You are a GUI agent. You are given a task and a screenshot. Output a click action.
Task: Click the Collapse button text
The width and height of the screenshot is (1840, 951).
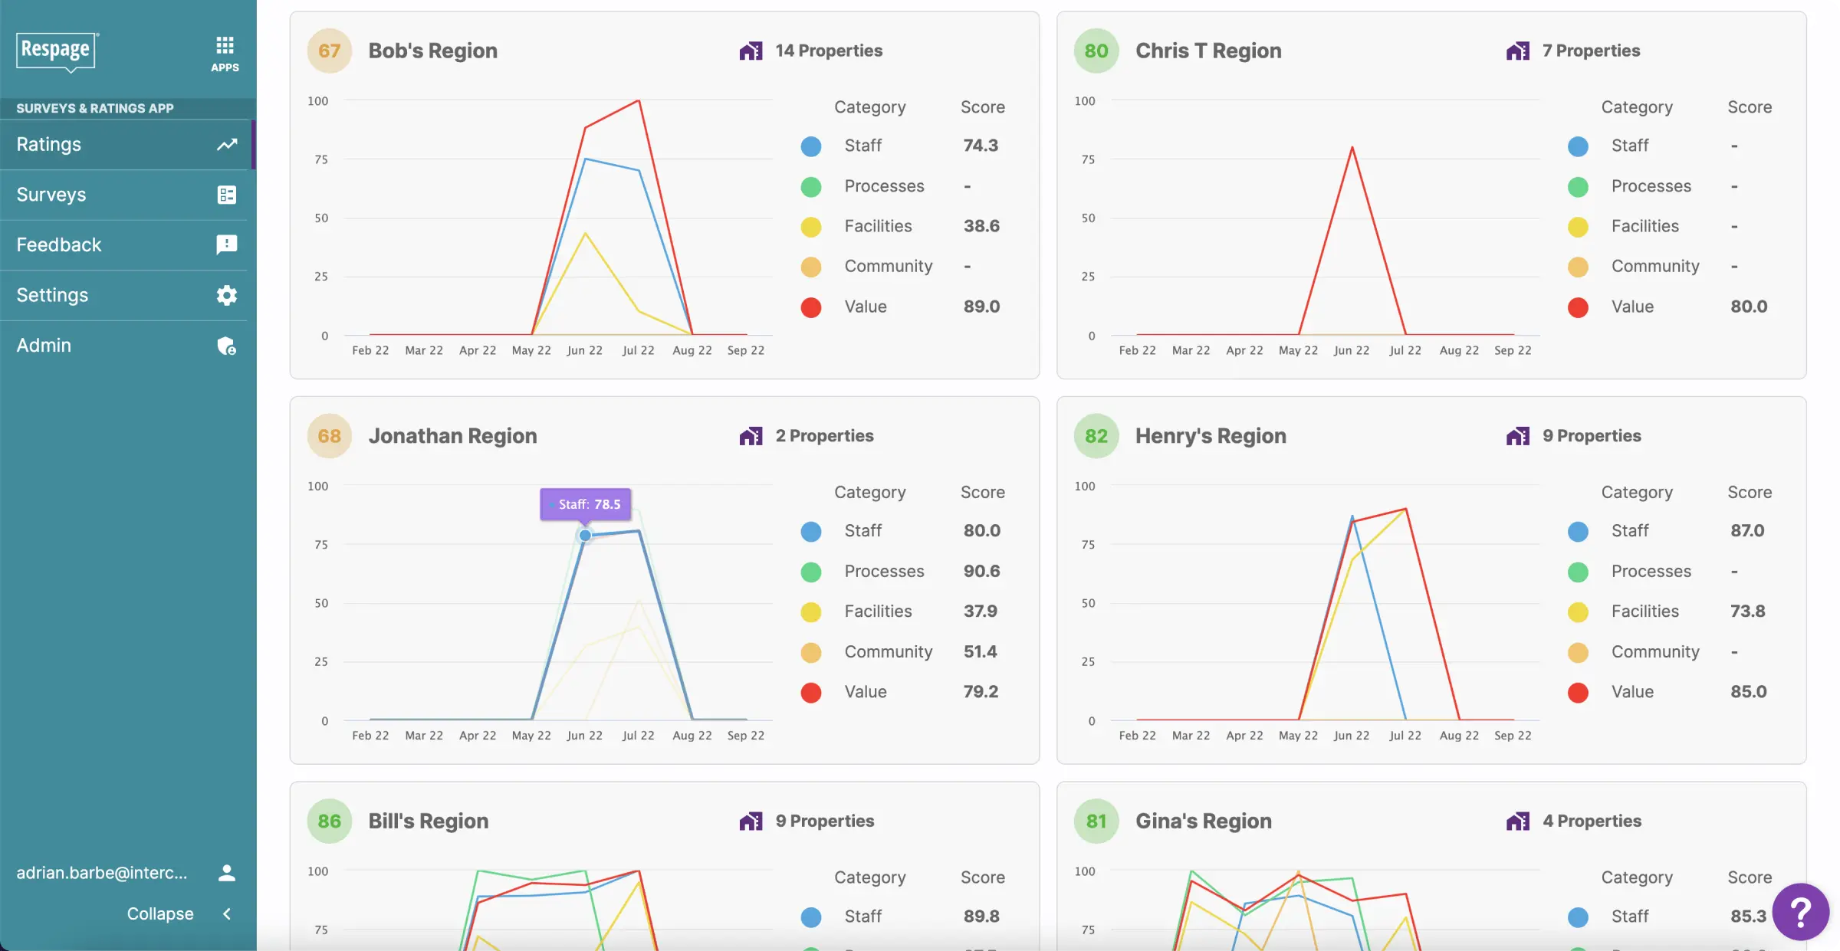pyautogui.click(x=159, y=913)
